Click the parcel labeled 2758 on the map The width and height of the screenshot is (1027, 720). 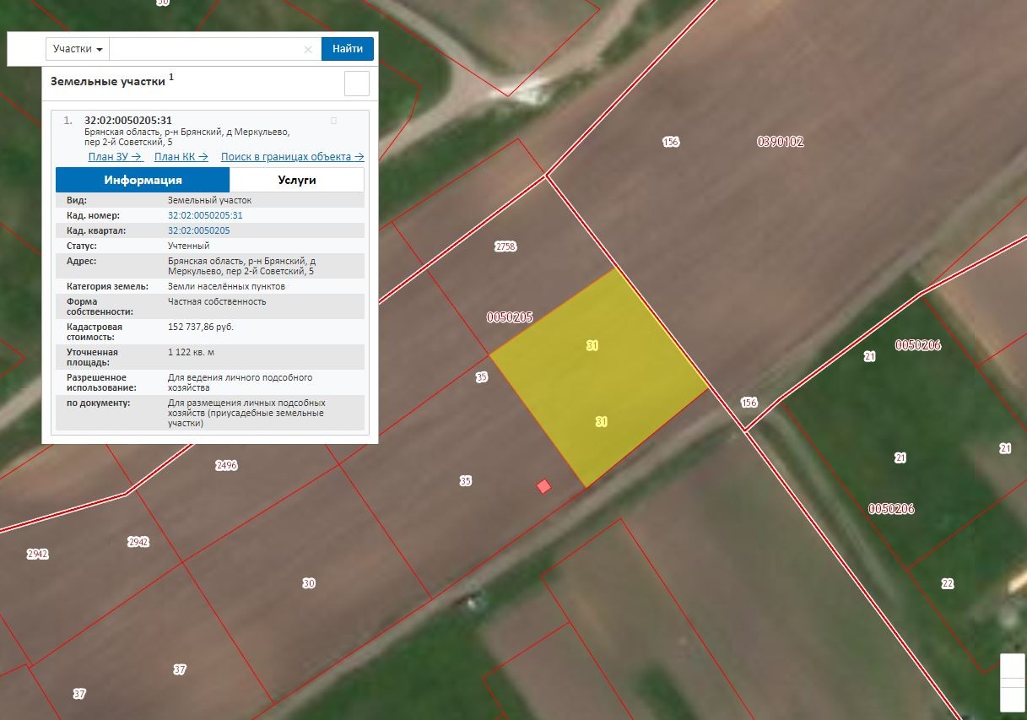point(505,246)
